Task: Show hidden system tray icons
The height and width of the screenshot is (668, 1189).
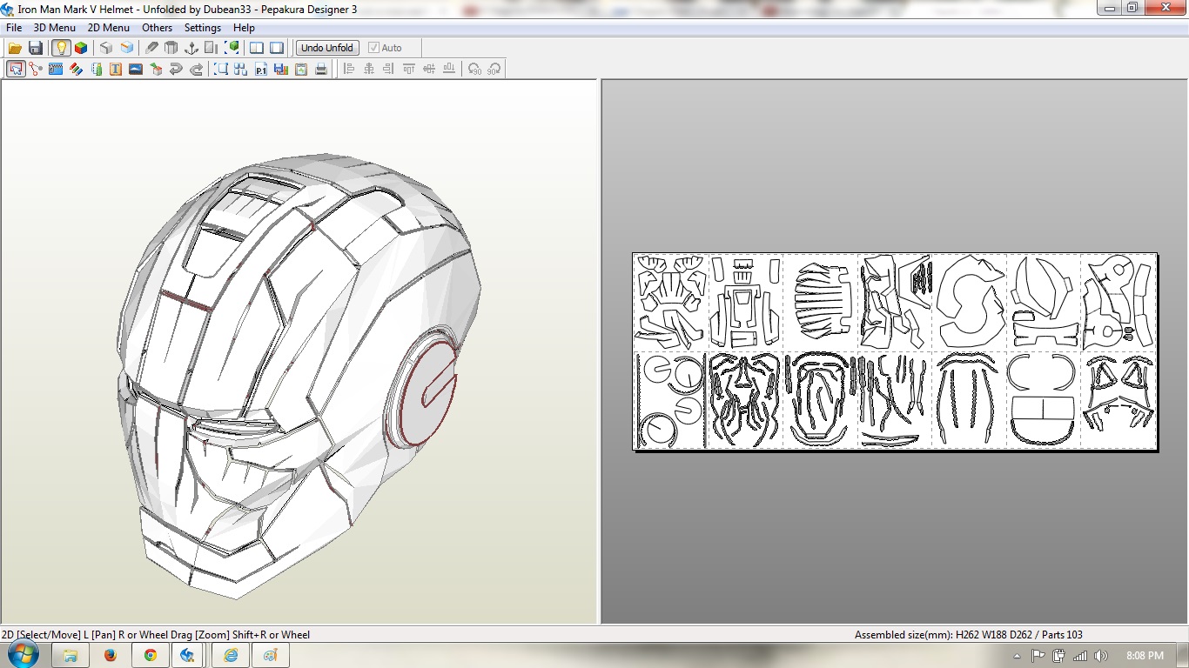Action: [x=1018, y=656]
